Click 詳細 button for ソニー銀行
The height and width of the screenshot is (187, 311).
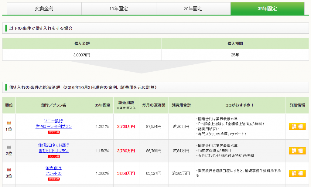[x=297, y=127]
